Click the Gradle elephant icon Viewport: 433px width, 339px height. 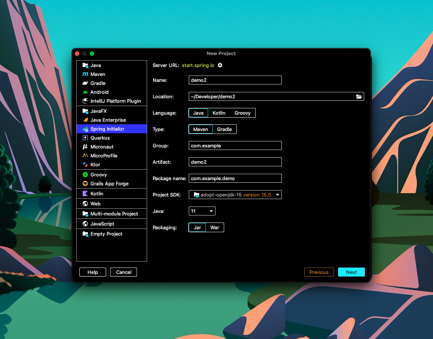(x=85, y=83)
